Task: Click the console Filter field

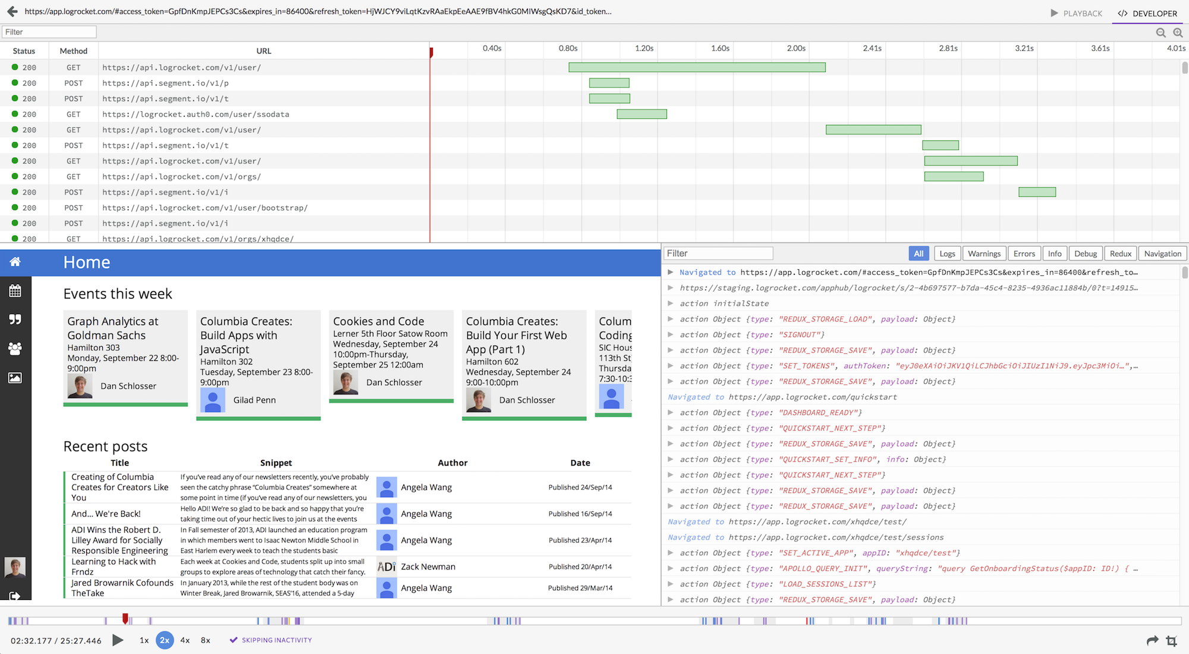Action: [x=718, y=253]
